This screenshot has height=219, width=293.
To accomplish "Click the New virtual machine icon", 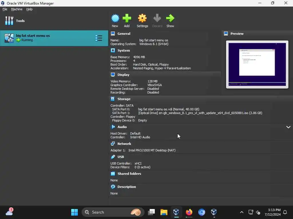I will click(x=115, y=18).
